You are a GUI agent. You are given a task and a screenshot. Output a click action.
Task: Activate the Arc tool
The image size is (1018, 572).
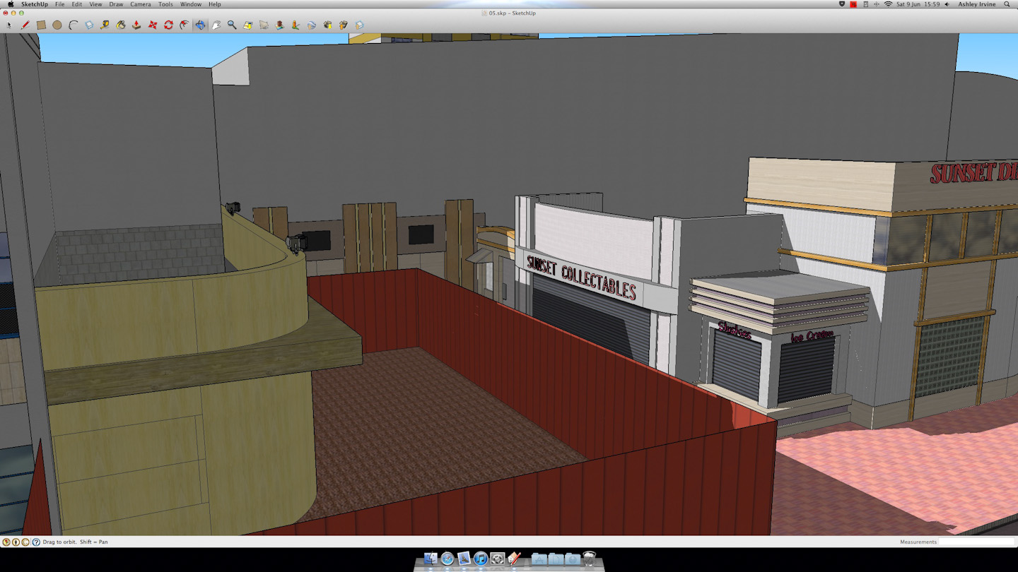click(x=73, y=25)
